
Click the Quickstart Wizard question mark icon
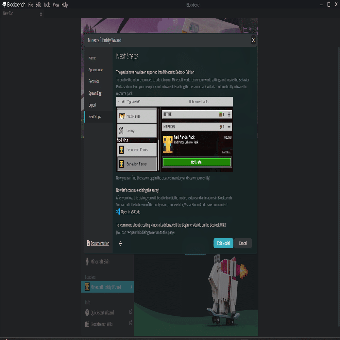(87, 313)
